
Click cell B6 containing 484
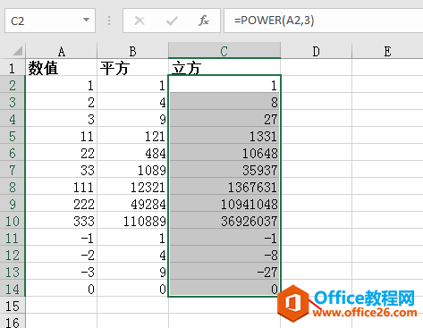(x=132, y=152)
